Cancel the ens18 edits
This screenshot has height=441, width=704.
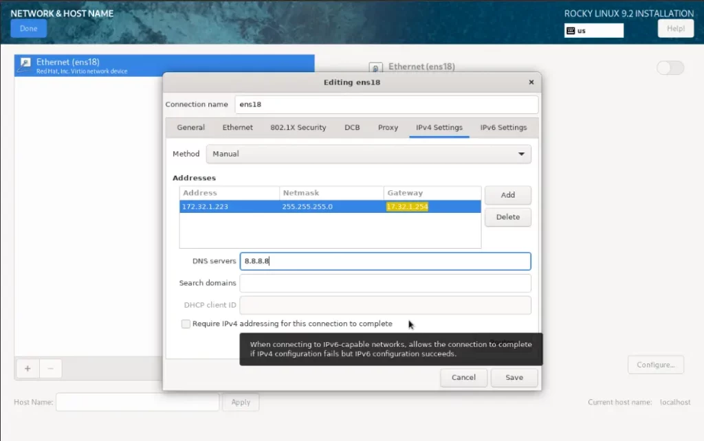tap(463, 377)
